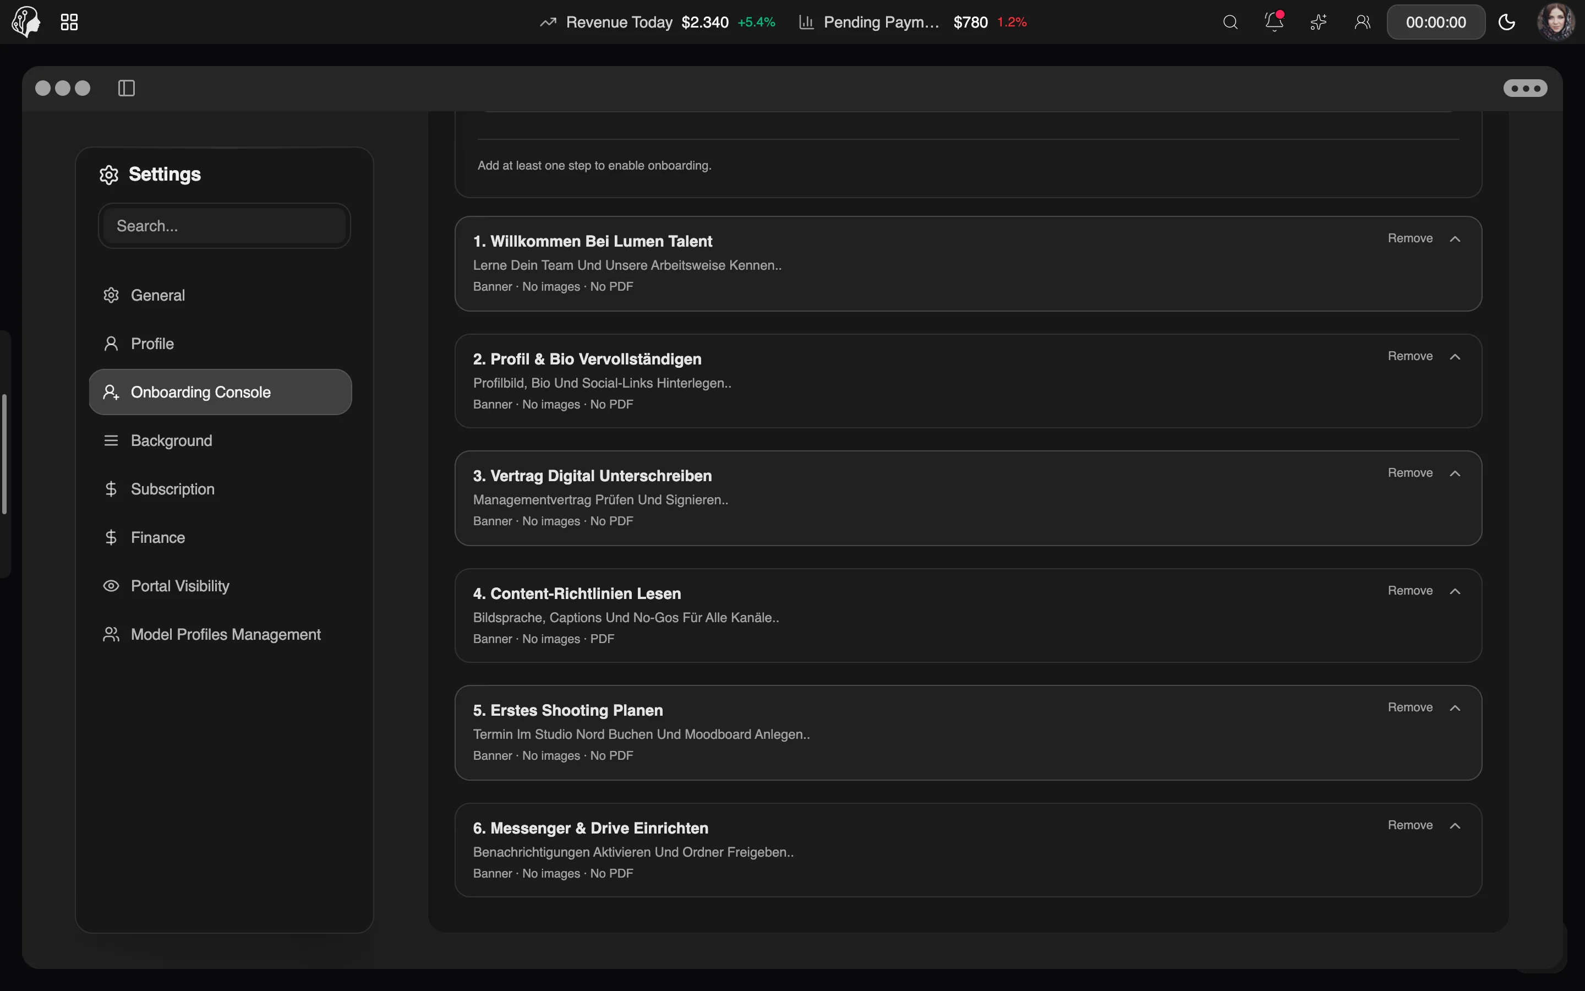Collapse step 6 Messenger & Drive Einrichten
Screen dimensions: 1585x991
1455,826
